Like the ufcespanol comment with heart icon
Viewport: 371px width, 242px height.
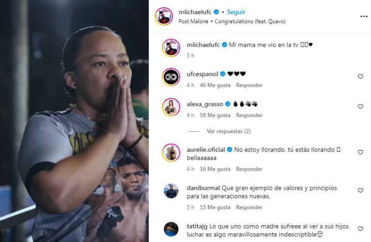tap(360, 77)
